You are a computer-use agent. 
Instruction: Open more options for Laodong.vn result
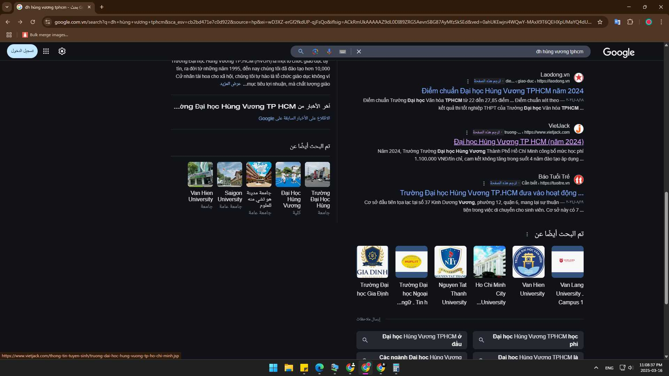[x=468, y=81]
